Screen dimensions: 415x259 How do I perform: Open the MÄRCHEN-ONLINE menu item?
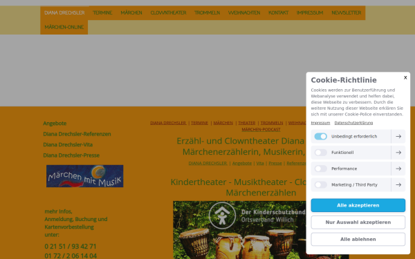pyautogui.click(x=64, y=27)
